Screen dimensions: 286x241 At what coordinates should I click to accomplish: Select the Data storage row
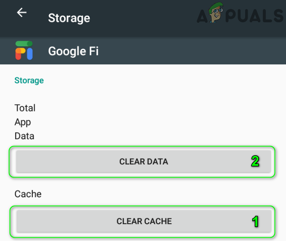[24, 136]
